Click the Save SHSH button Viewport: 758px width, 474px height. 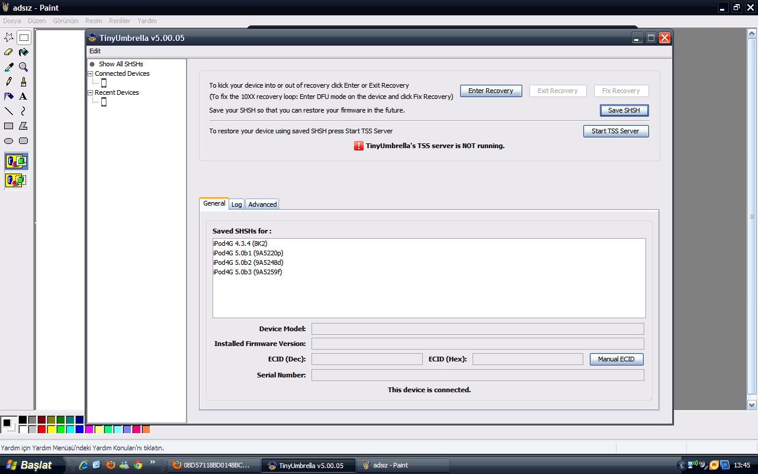pyautogui.click(x=624, y=110)
